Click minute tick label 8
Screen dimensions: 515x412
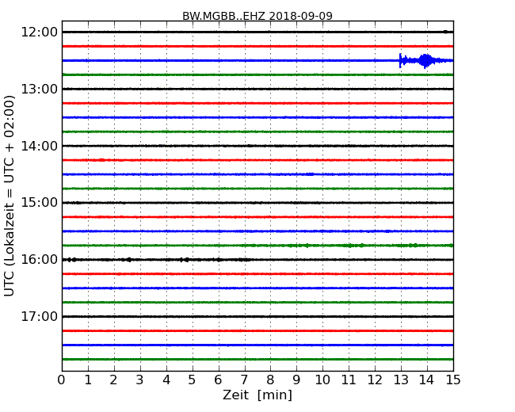271,380
